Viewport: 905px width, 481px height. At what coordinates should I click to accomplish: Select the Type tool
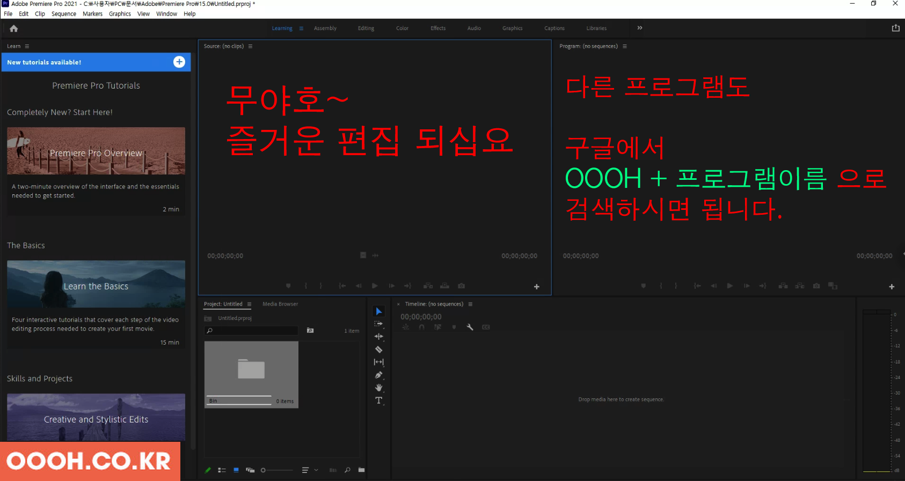378,400
